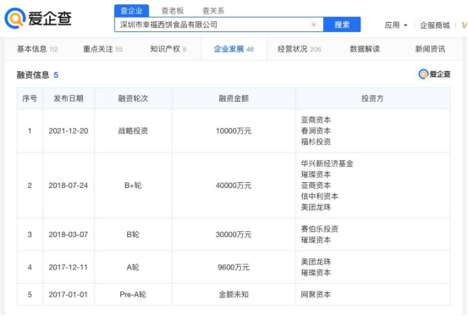This screenshot has width=468, height=316.
Task: Open the 经营状况 tab
Action: coord(299,49)
